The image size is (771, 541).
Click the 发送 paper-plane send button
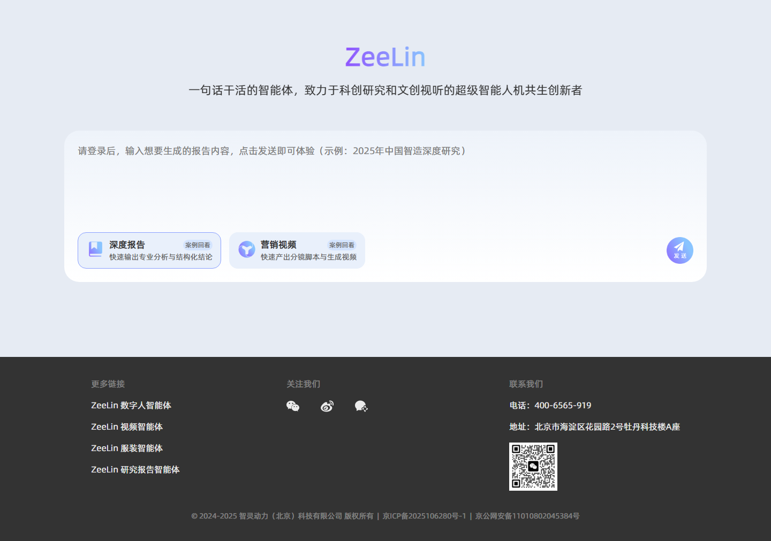point(679,250)
